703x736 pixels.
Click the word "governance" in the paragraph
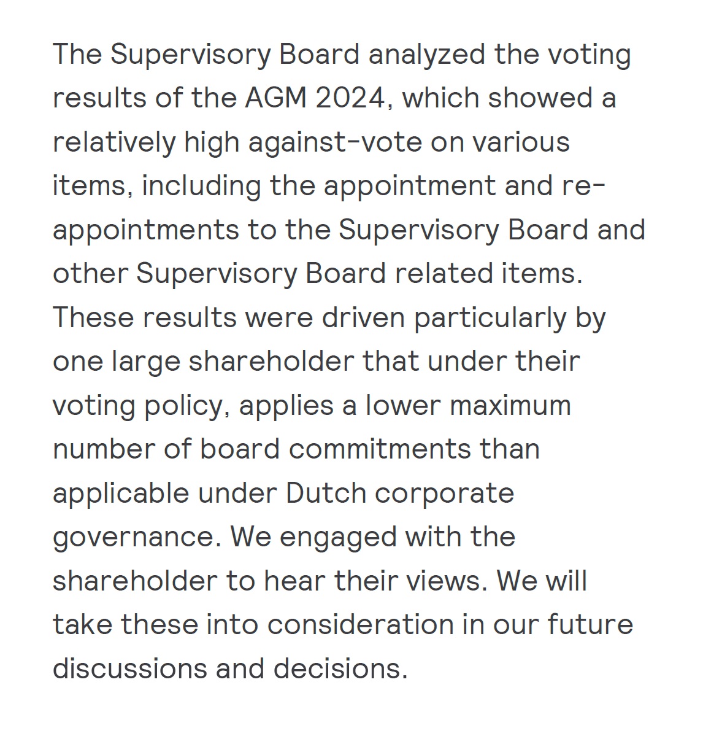[x=134, y=538]
